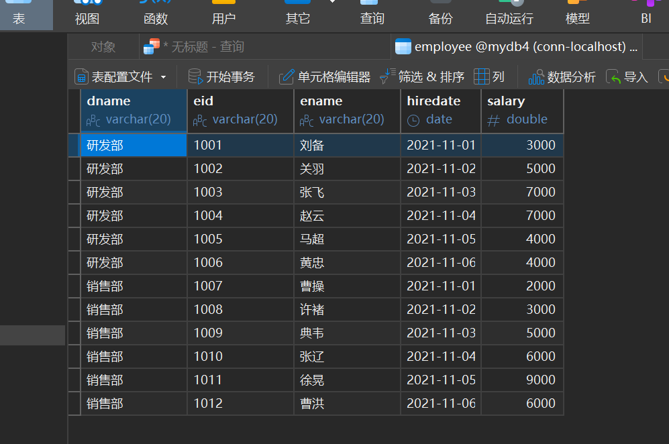Open the 单元格编辑器 cell editor

tap(325, 76)
